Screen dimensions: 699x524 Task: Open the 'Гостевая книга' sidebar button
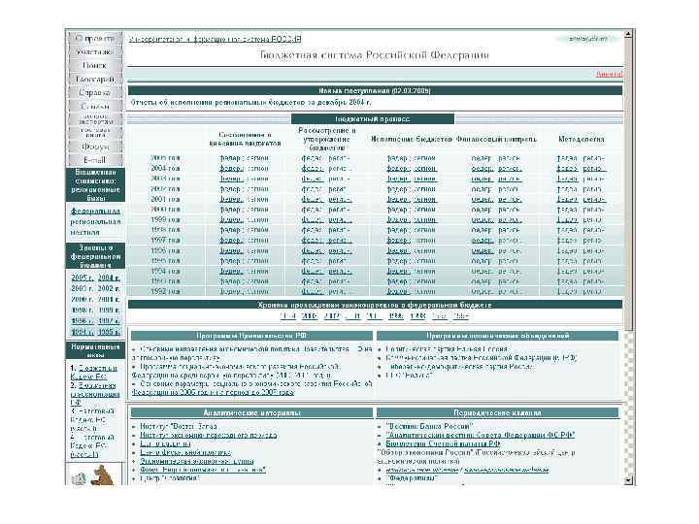point(95,132)
